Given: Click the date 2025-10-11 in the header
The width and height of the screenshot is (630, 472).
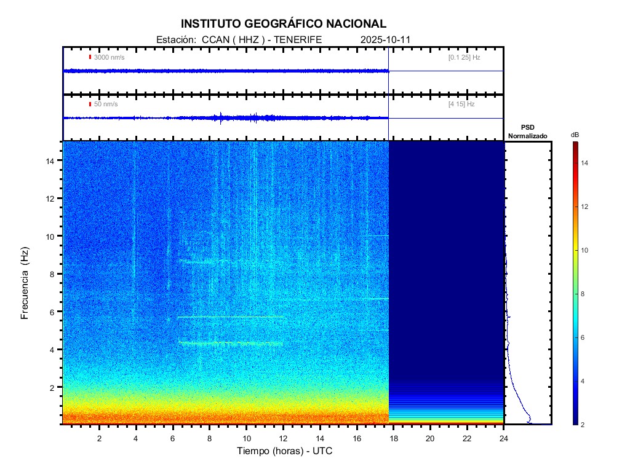Looking at the screenshot, I should [x=385, y=40].
